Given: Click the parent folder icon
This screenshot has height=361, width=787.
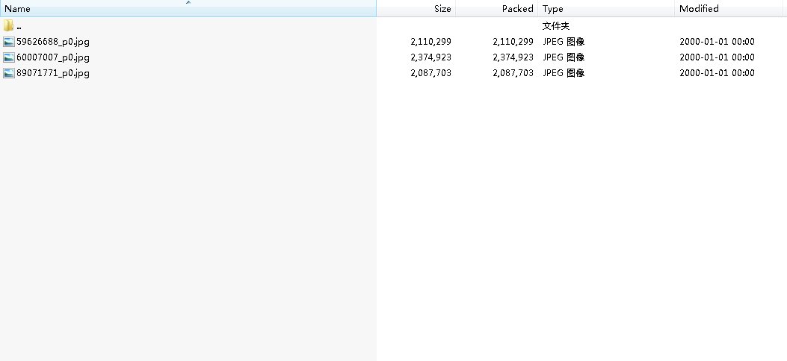Looking at the screenshot, I should click(x=9, y=26).
